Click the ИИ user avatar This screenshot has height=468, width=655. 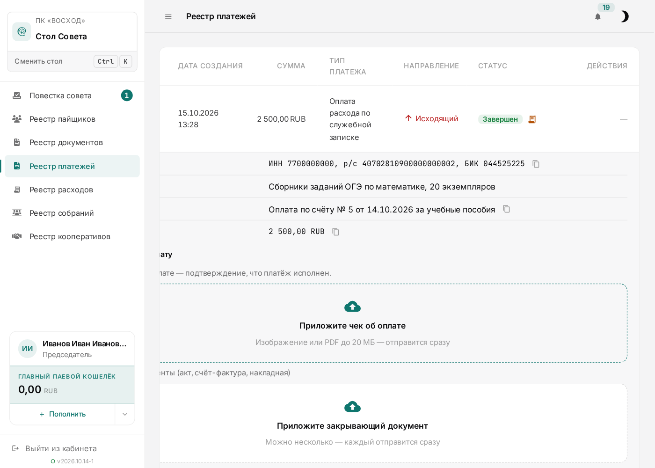click(28, 349)
